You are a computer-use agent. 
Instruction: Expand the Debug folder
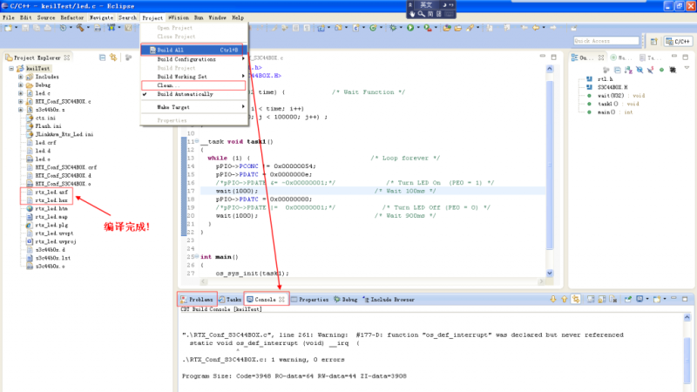tap(19, 85)
